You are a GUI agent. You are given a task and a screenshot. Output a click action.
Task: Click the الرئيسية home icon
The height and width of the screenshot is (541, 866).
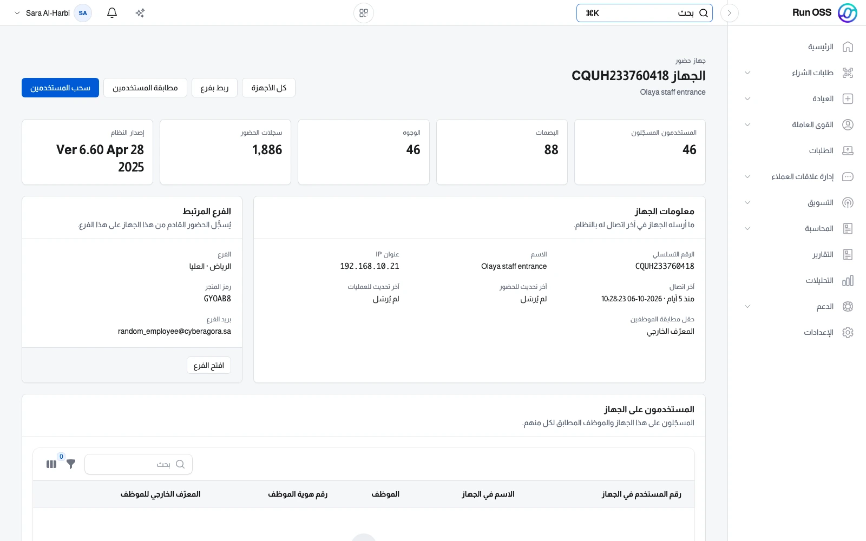coord(848,47)
